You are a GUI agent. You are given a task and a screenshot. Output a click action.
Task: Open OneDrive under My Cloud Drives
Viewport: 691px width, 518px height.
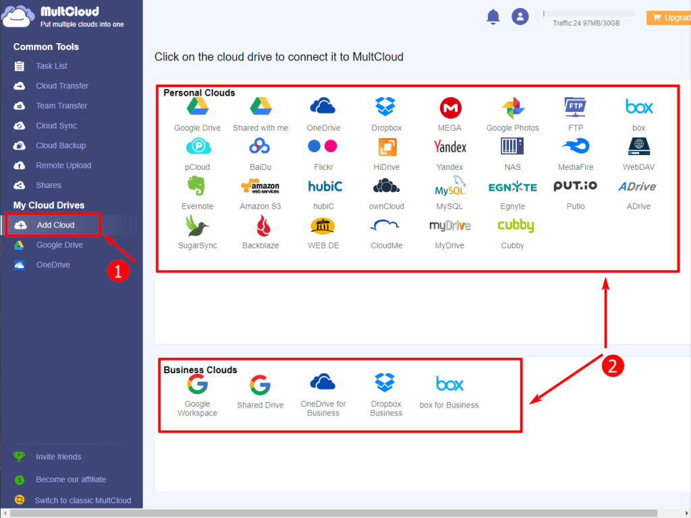coord(53,265)
